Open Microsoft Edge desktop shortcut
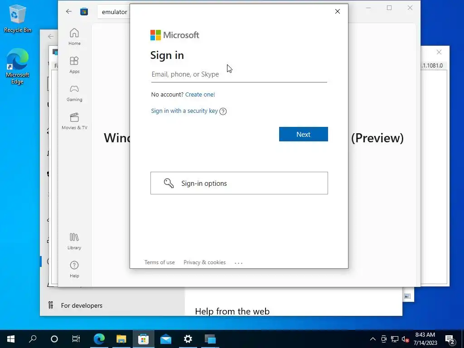The image size is (464, 348). tap(18, 66)
